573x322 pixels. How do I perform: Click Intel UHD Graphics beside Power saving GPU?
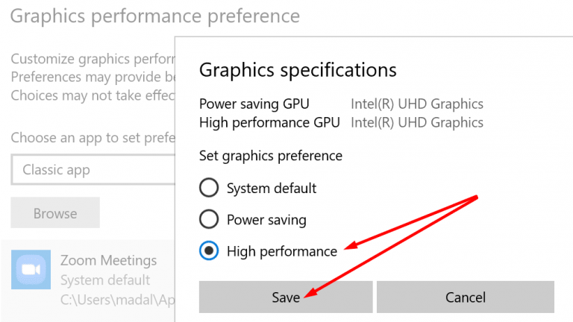pyautogui.click(x=417, y=104)
